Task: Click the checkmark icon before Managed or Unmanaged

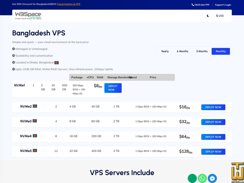Action: point(14,49)
